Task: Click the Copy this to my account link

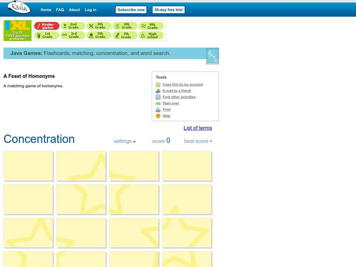Action: pos(183,85)
